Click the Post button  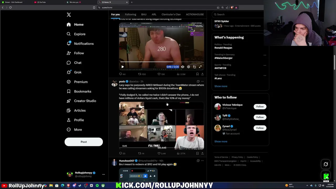(84, 142)
